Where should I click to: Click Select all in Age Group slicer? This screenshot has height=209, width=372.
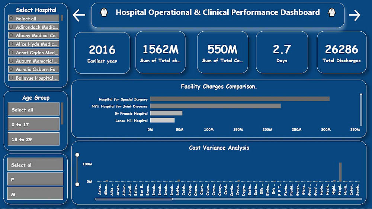click(33, 109)
